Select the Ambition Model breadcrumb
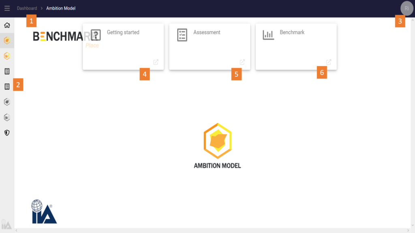 click(61, 8)
